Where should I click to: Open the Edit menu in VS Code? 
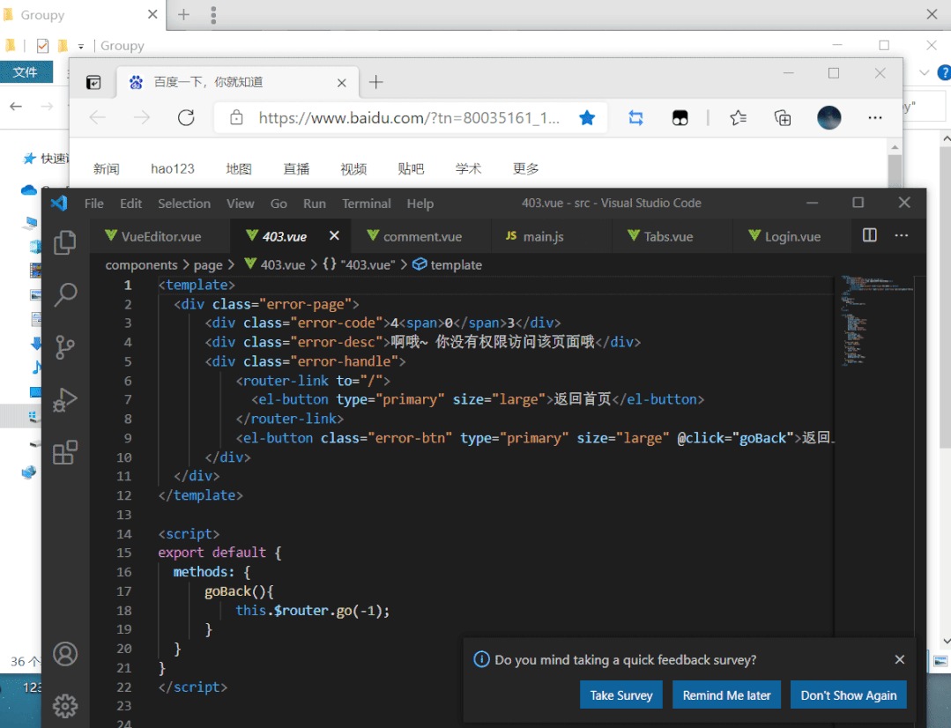pos(130,204)
